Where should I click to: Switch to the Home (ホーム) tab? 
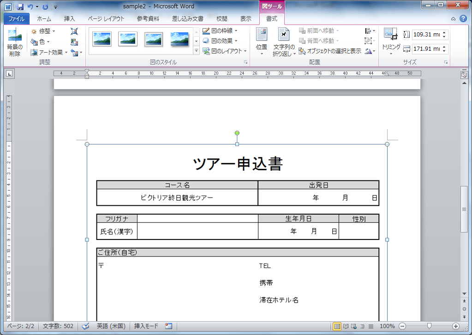pos(44,18)
